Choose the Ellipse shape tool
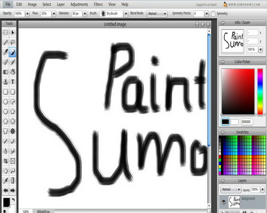The width and height of the screenshot is (267, 213). click(5, 102)
